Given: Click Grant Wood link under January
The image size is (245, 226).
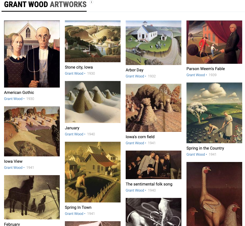Looking at the screenshot, I should click(x=74, y=134).
